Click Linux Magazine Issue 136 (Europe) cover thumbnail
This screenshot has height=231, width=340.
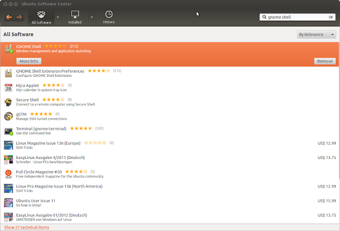pyautogui.click(x=8, y=145)
